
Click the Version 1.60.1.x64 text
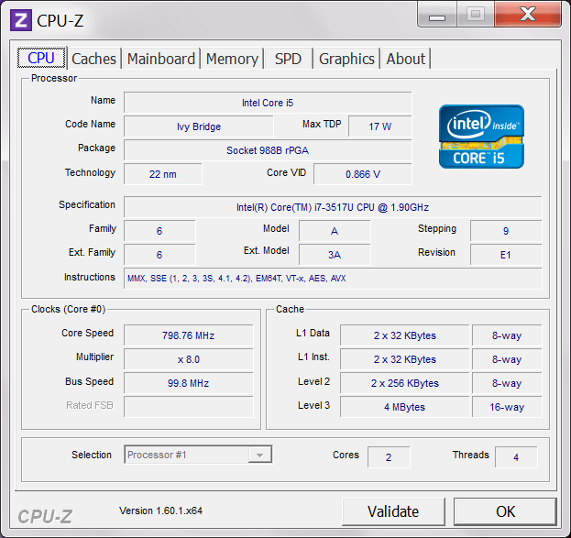click(x=160, y=511)
